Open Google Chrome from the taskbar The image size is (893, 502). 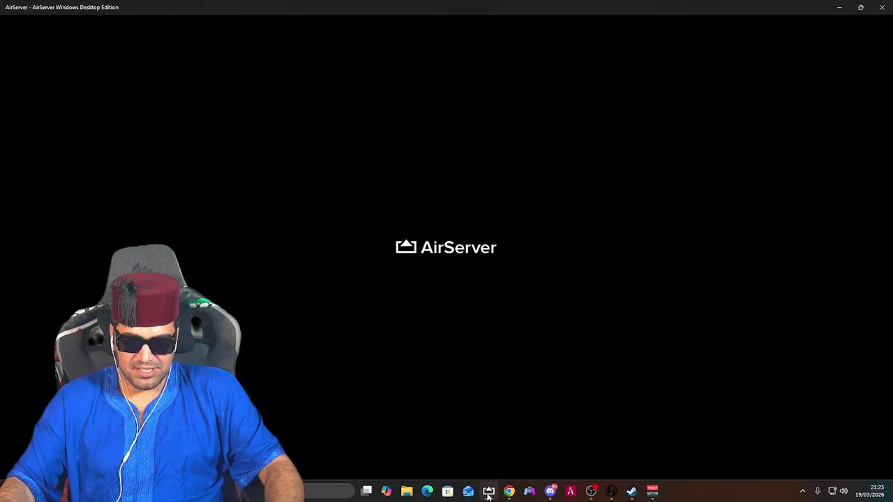(x=509, y=491)
